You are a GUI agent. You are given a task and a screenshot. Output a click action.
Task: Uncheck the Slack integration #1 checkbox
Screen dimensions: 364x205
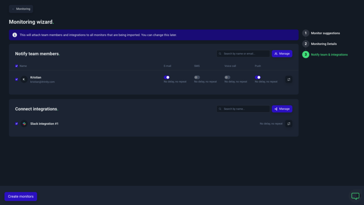[x=16, y=123]
